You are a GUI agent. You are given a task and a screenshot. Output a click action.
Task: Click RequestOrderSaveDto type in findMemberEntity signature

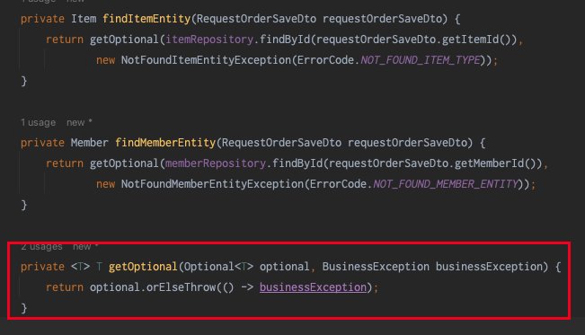(x=281, y=143)
